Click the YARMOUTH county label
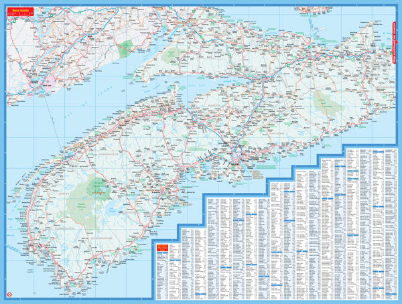This screenshot has height=304, width=402. [x=64, y=228]
